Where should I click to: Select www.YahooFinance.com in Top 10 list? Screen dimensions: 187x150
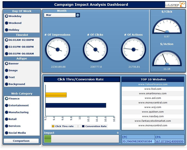[153, 84]
